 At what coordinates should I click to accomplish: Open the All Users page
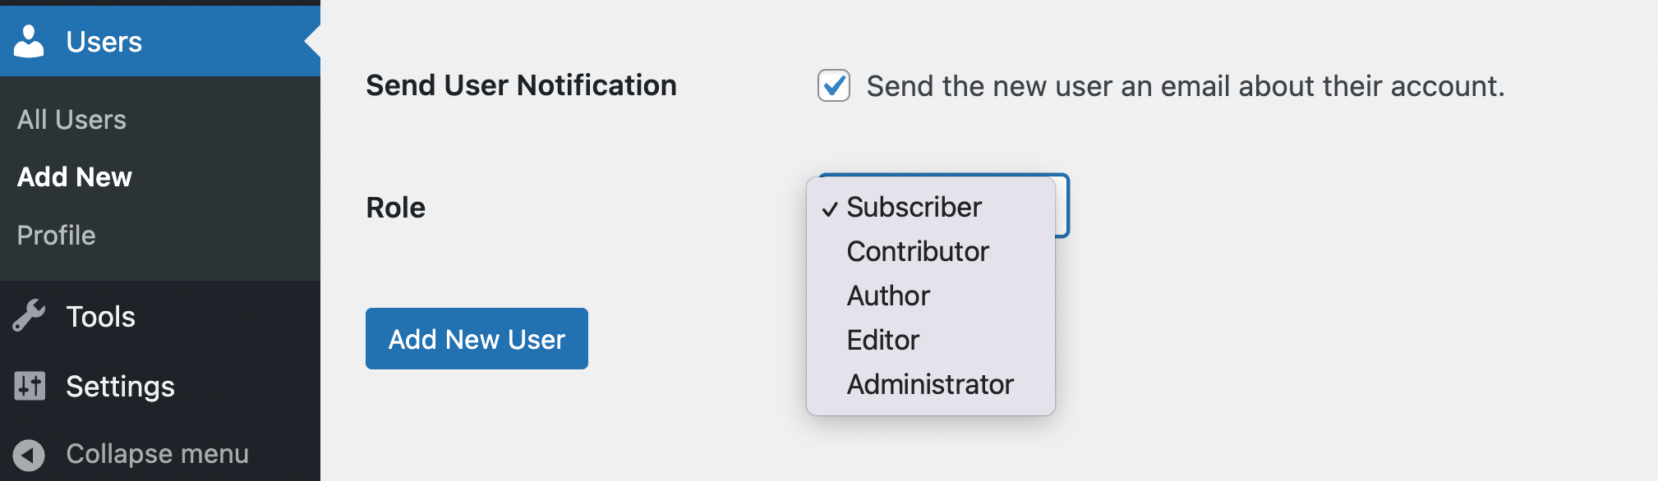point(71,119)
